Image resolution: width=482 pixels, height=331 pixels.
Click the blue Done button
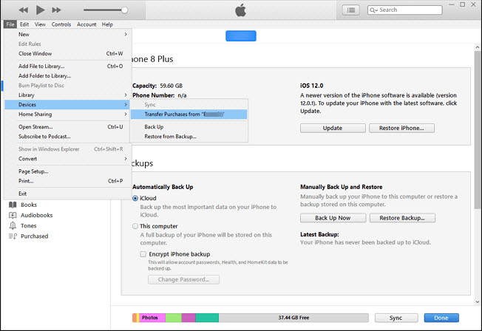coord(441,318)
